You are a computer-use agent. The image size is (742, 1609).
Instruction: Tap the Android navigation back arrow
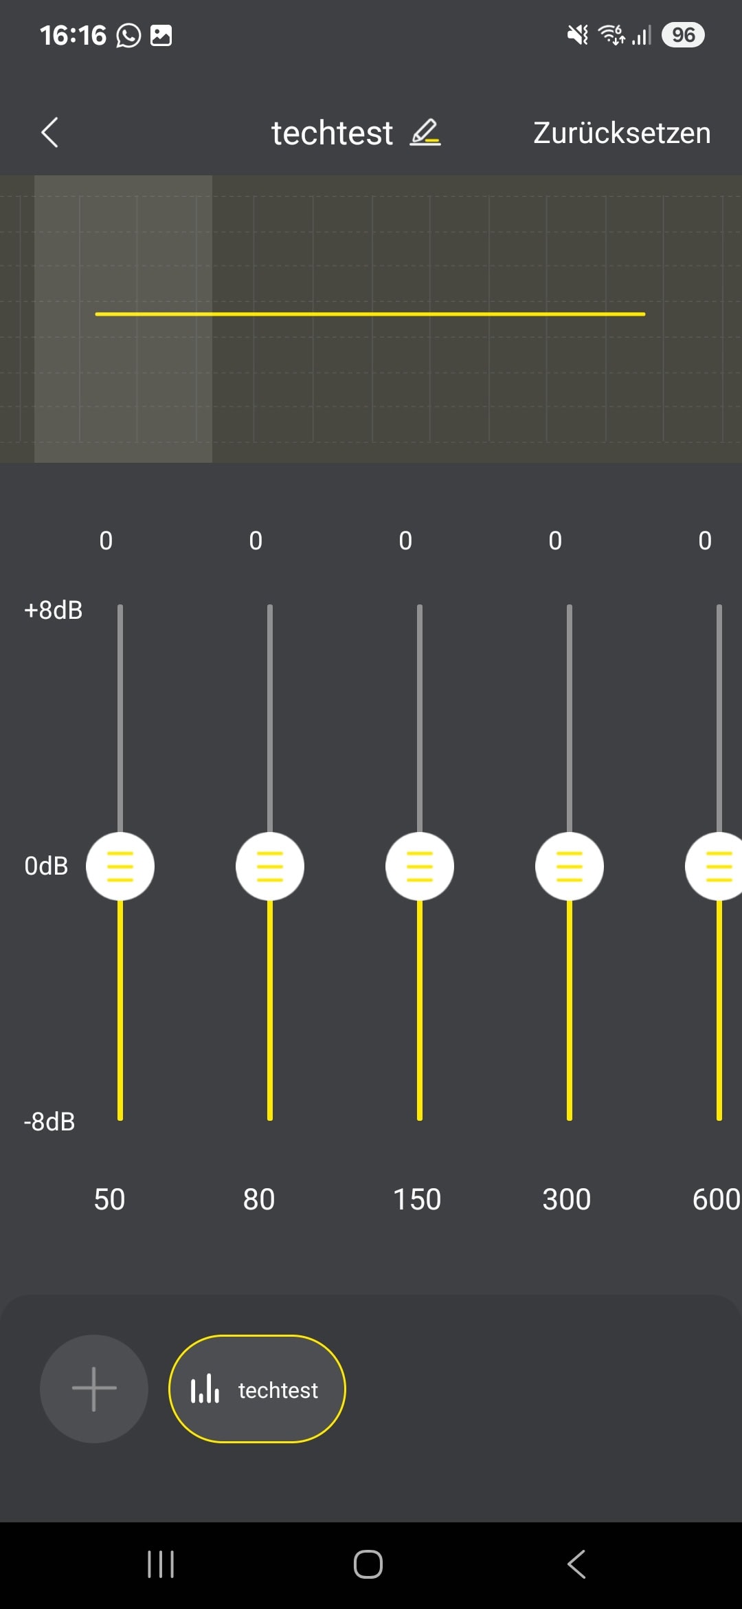point(576,1564)
